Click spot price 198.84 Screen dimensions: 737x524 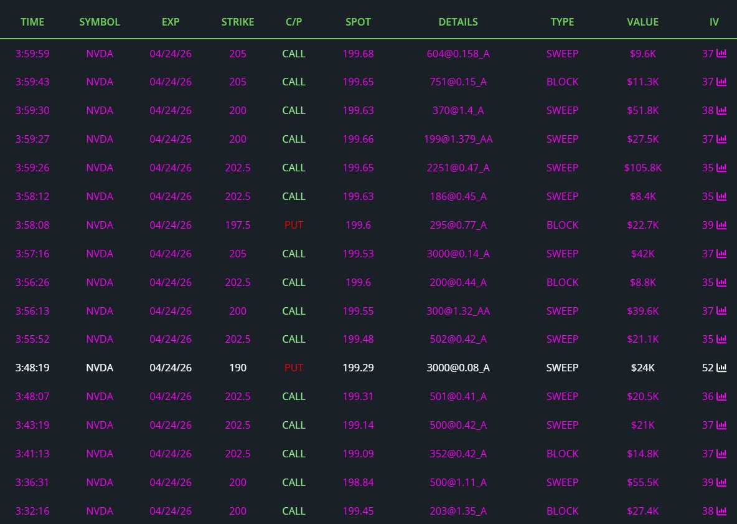(x=358, y=483)
